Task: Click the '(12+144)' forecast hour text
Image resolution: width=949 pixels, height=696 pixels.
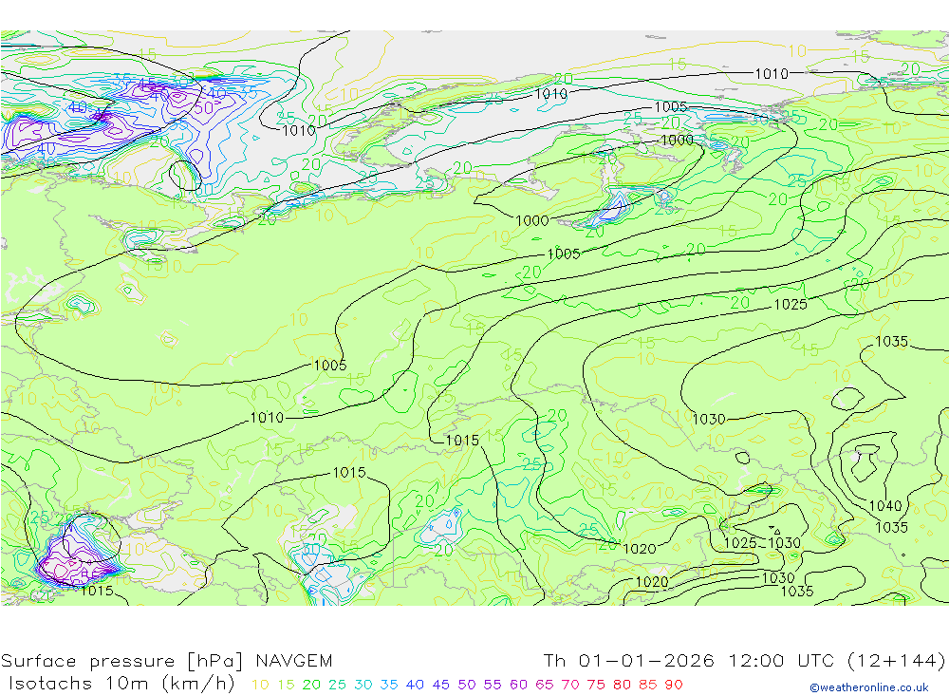Action: tap(897, 660)
